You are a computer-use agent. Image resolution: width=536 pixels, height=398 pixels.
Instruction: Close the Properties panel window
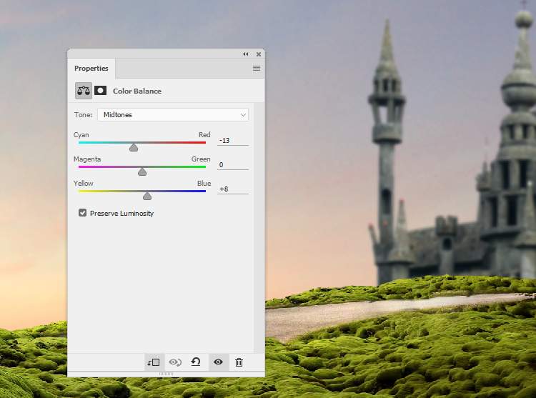coord(257,54)
